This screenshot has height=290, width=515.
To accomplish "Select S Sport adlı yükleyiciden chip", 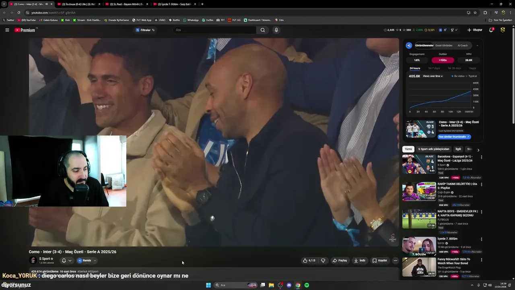I will point(434,149).
